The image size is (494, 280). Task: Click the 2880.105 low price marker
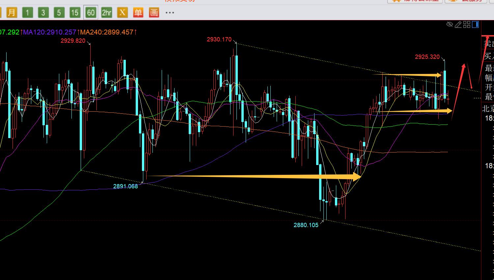coord(306,225)
